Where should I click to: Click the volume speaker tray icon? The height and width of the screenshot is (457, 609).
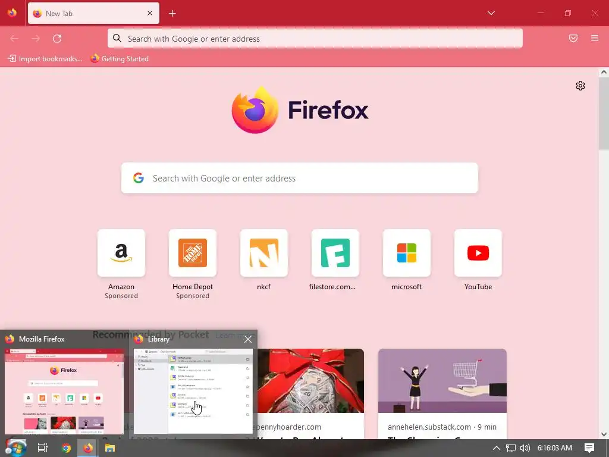[525, 448]
